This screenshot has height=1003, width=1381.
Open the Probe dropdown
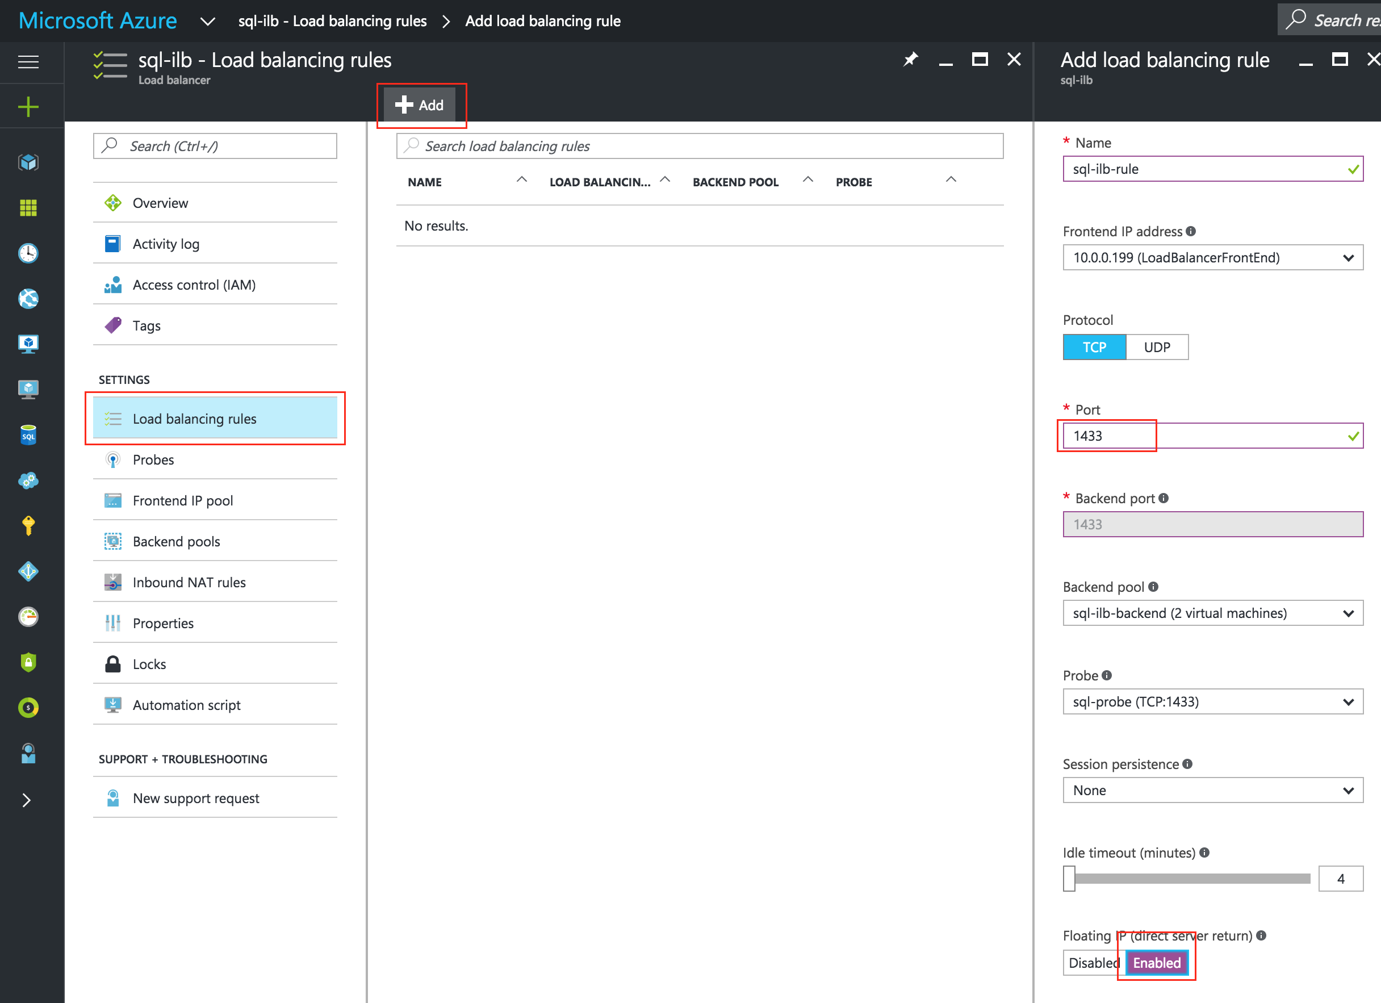1213,701
